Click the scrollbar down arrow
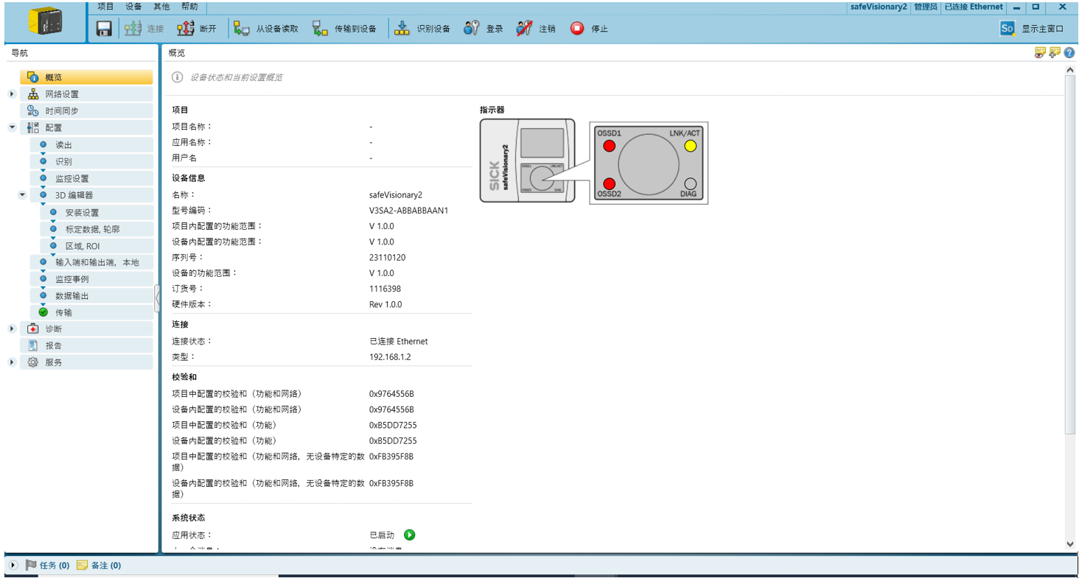 coord(1070,544)
